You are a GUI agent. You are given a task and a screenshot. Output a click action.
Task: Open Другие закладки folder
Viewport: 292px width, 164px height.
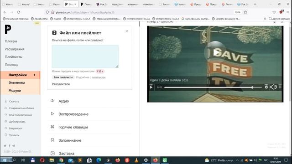(x=279, y=19)
